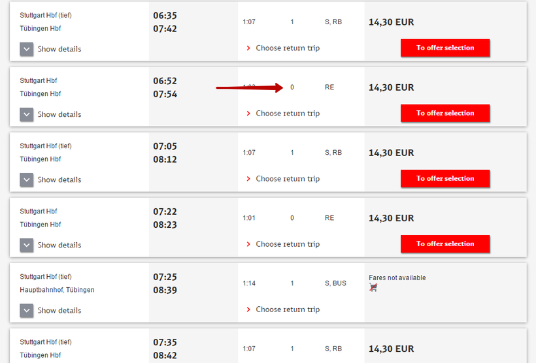
Task: Click the 0 changes value the red arrow points to
Action: click(292, 87)
